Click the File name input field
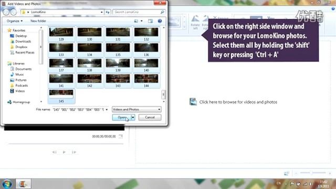Viewport: 336px width, 189px height. click(78, 109)
